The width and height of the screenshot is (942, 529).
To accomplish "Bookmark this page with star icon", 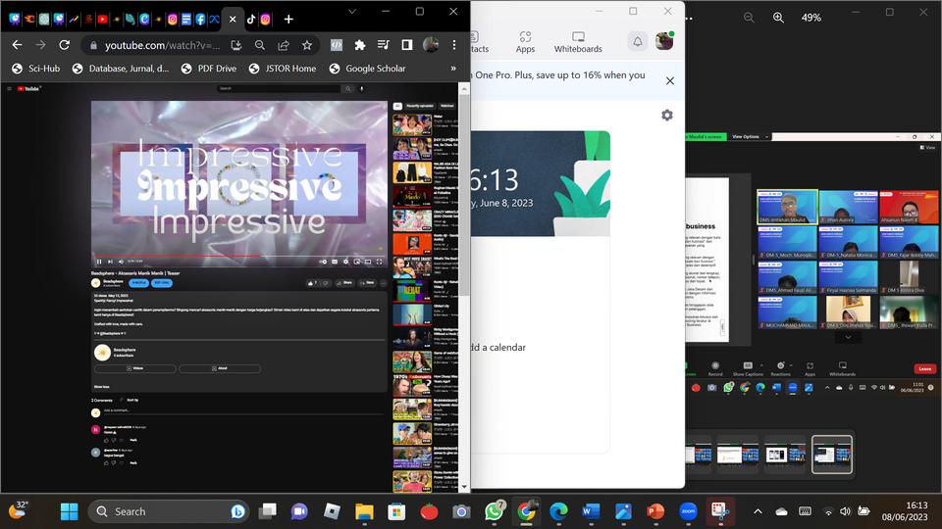I will click(307, 45).
